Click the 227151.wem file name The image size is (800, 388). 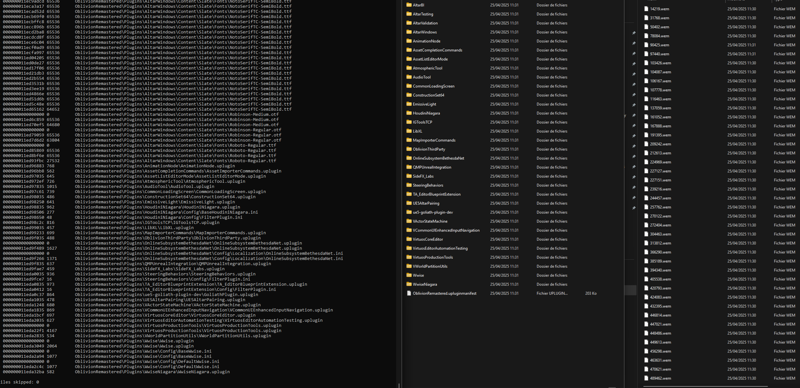[660, 180]
